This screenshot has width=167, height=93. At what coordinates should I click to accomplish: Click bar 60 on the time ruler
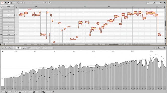pyautogui.click(x=85, y=7)
